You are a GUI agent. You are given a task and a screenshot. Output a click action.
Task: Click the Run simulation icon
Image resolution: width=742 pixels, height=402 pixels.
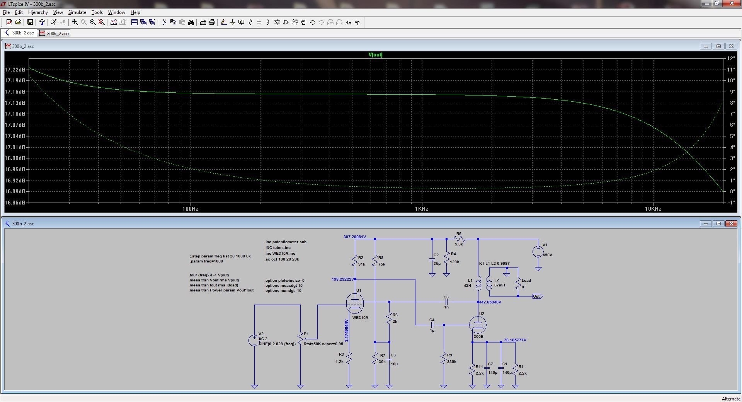[x=54, y=22]
